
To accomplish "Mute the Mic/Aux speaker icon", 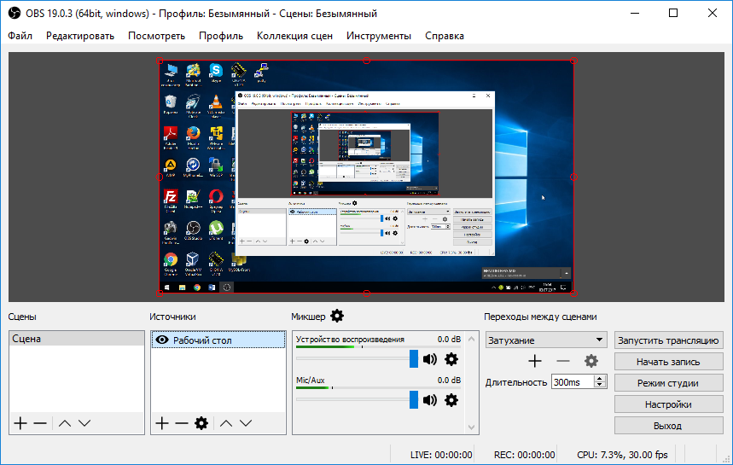I will tap(430, 400).
